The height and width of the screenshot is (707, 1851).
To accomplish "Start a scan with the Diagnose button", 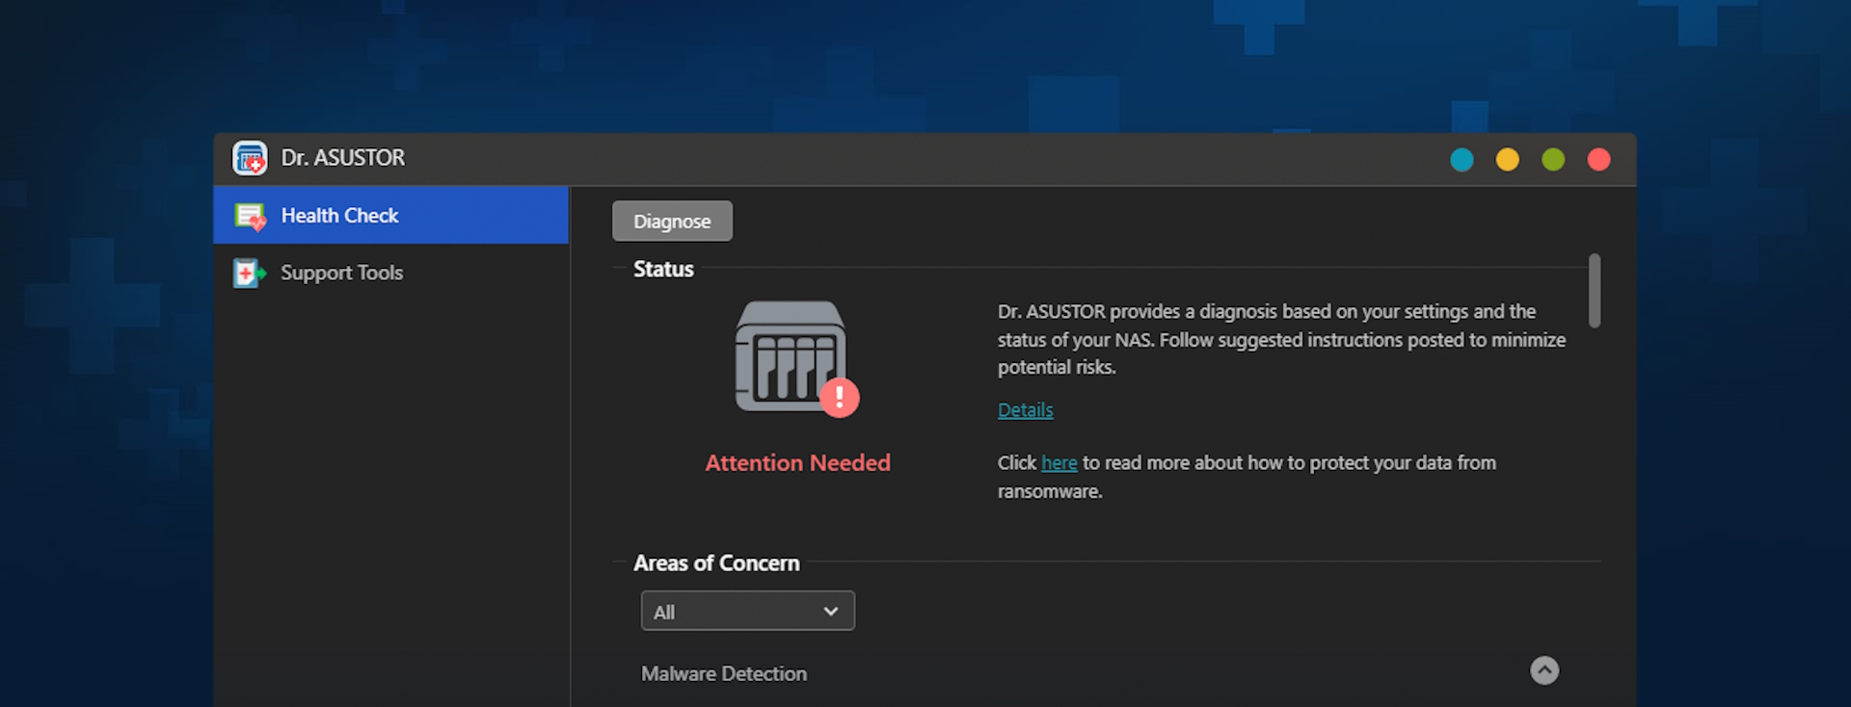I will 672,221.
